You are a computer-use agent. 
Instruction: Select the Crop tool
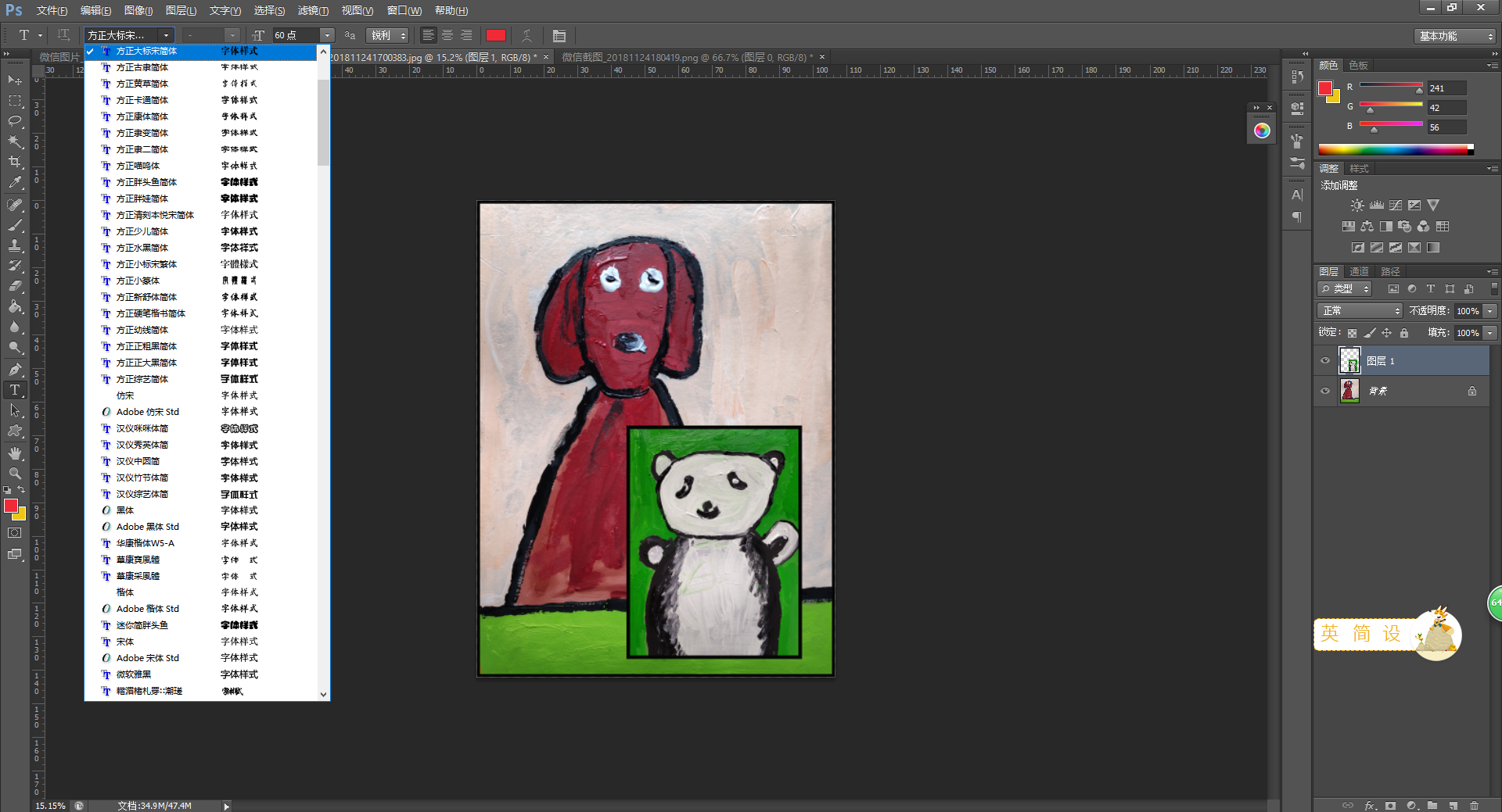pos(15,162)
